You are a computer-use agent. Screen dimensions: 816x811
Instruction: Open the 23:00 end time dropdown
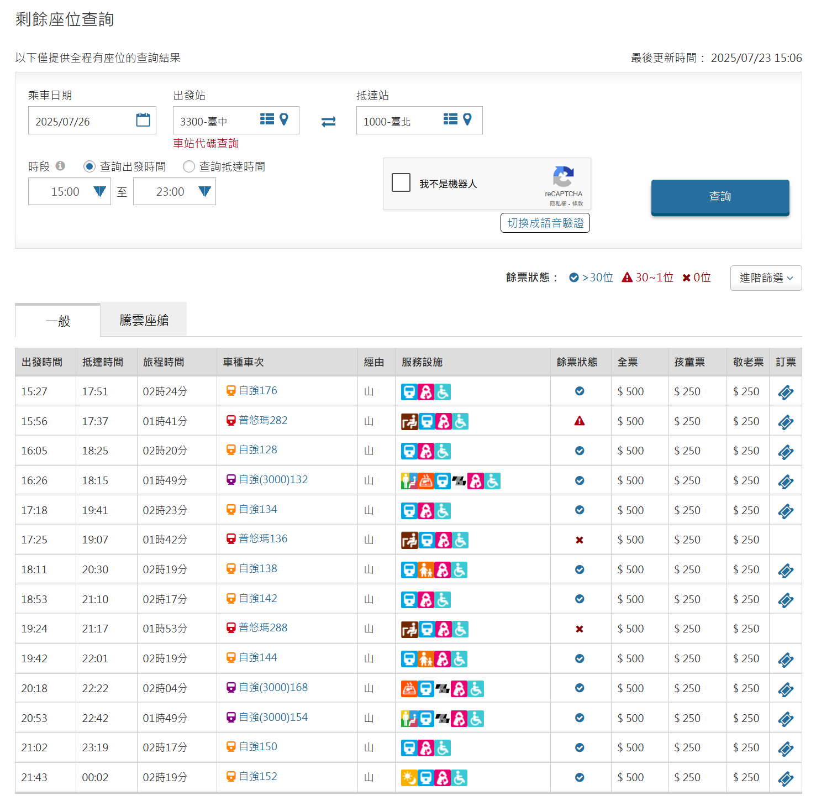point(175,191)
